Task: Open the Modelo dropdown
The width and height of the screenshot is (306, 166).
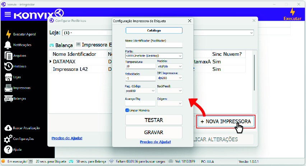Action: [x=170, y=66]
